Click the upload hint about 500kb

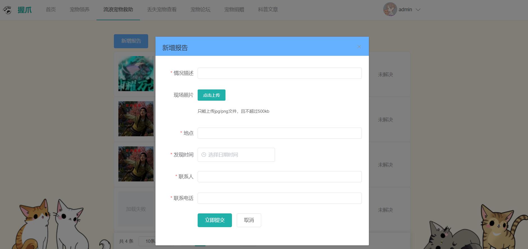[x=233, y=111]
